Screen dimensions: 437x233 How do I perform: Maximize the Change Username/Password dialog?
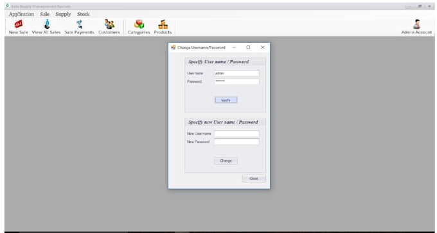tap(248, 47)
